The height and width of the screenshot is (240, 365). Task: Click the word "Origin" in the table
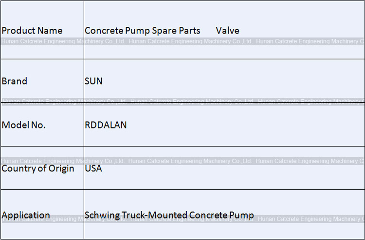(x=60, y=169)
